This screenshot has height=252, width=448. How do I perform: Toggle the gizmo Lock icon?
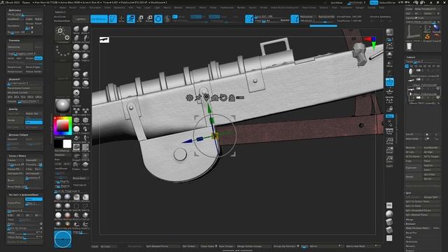[x=232, y=98]
